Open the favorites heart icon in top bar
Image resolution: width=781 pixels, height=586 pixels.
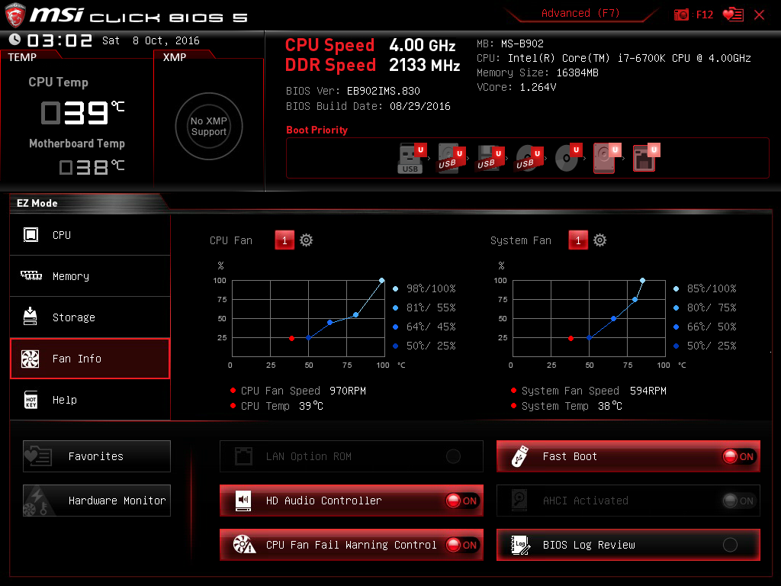pyautogui.click(x=733, y=14)
